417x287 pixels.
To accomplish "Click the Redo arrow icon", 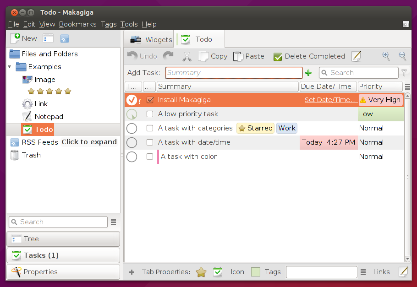I will tap(168, 56).
